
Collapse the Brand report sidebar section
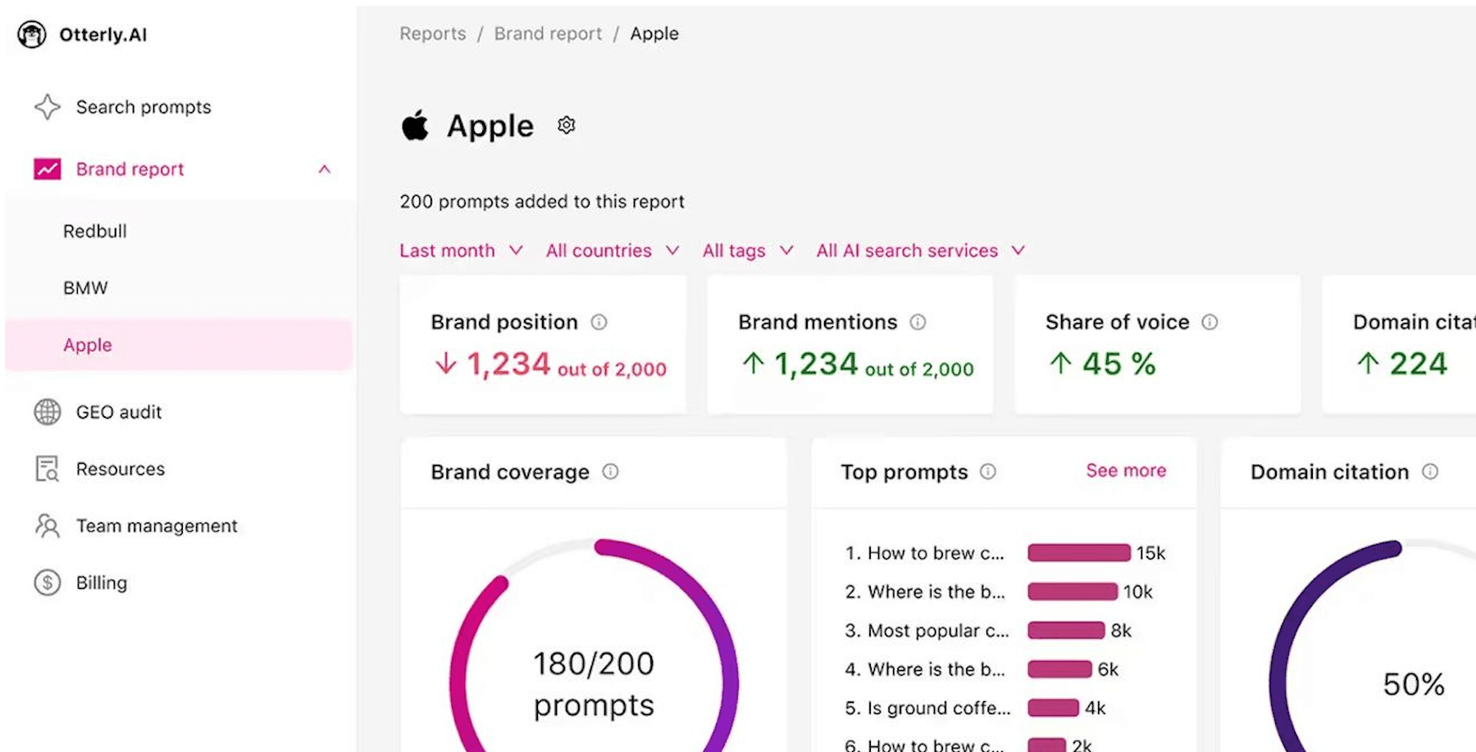(x=325, y=169)
